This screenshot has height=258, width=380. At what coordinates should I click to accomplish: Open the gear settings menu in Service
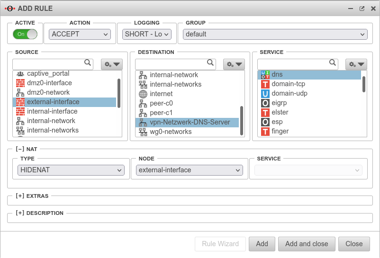pos(356,64)
